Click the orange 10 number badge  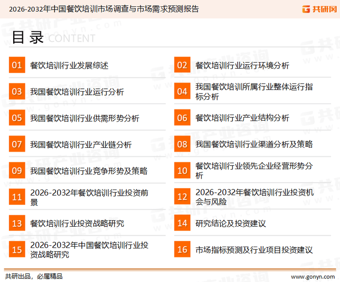pyautogui.click(x=182, y=171)
